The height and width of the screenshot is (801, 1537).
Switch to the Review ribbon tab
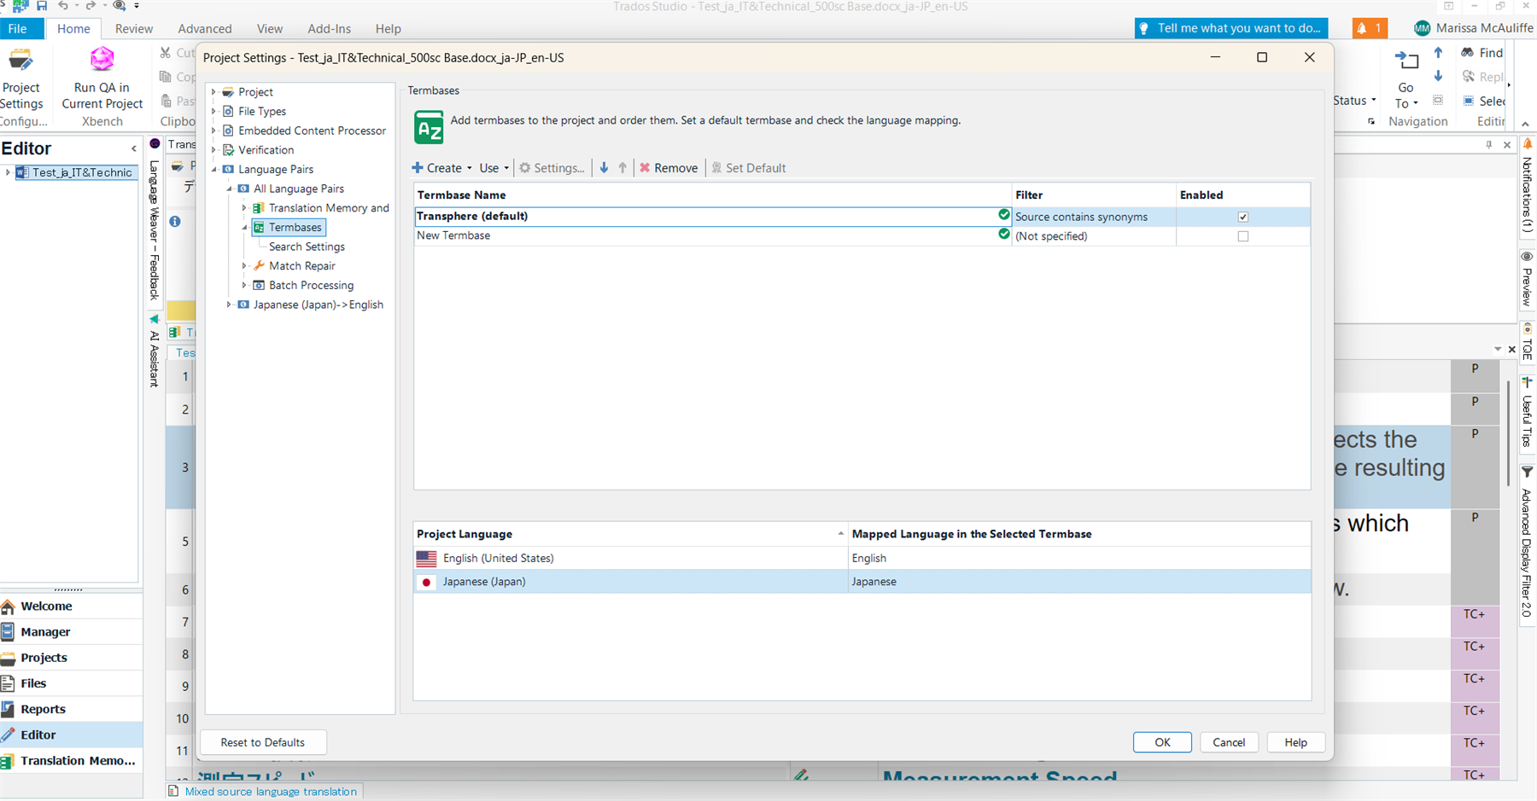133,28
